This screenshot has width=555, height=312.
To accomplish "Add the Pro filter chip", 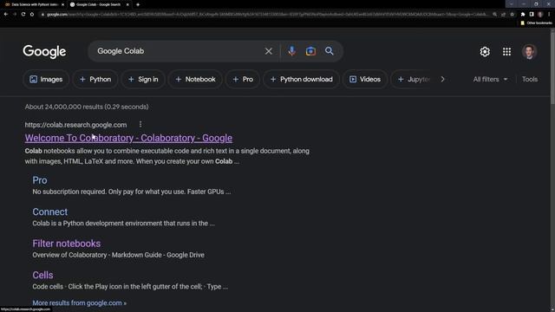I will click(243, 79).
